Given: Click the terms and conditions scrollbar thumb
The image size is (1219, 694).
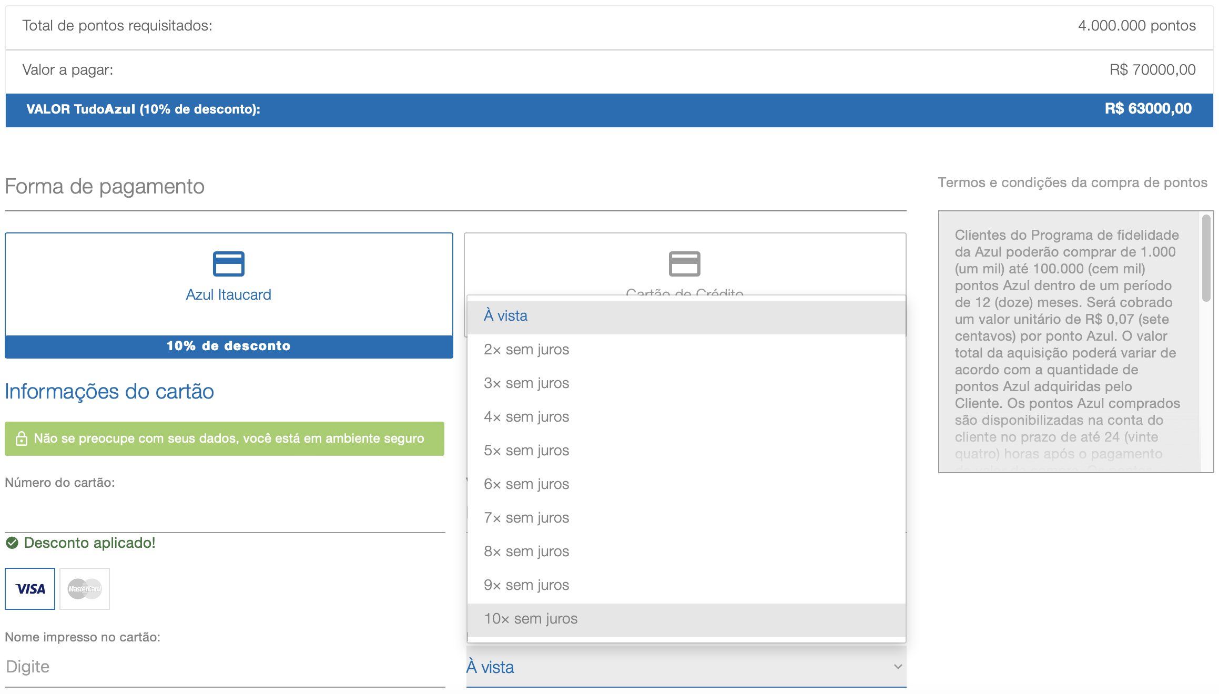Looking at the screenshot, I should pyautogui.click(x=1206, y=258).
